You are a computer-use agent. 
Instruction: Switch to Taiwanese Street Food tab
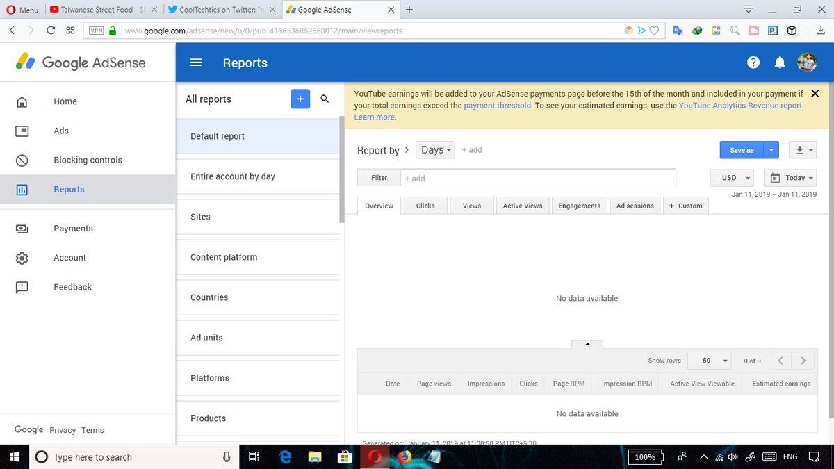[x=104, y=10]
